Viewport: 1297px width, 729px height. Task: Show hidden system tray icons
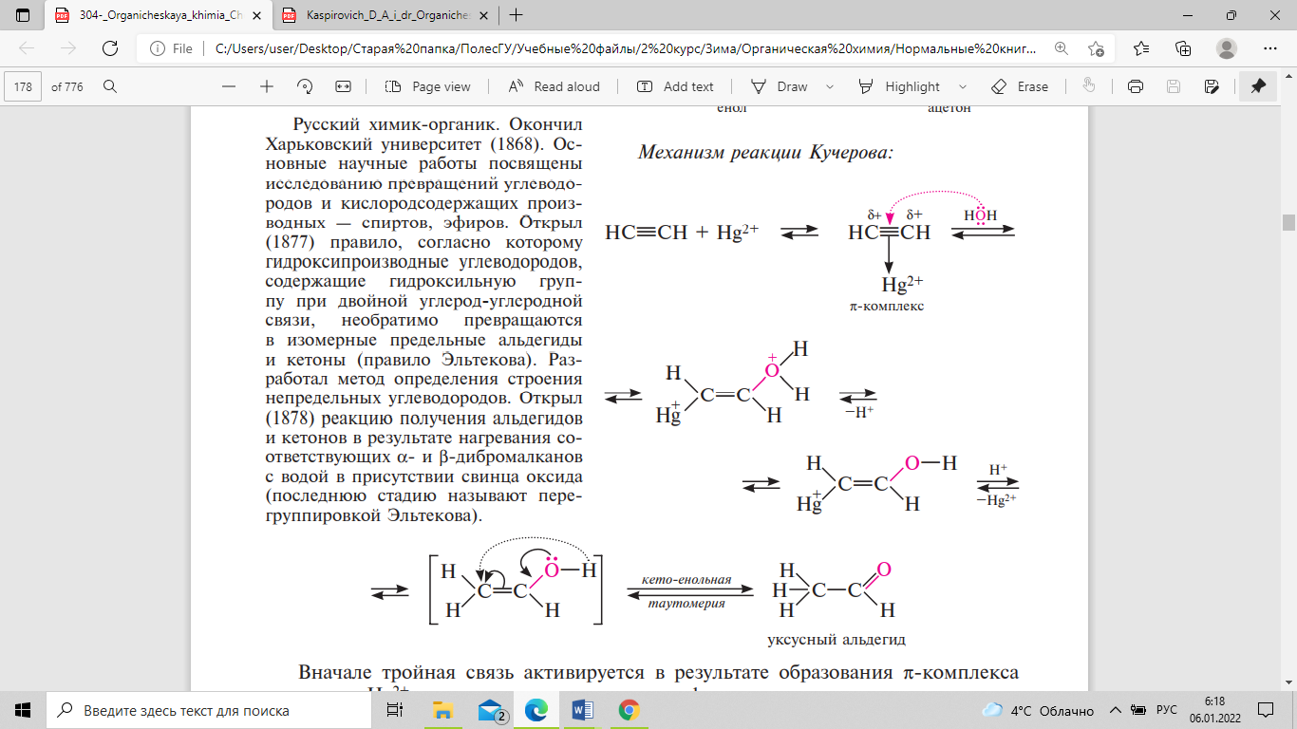click(x=1117, y=710)
